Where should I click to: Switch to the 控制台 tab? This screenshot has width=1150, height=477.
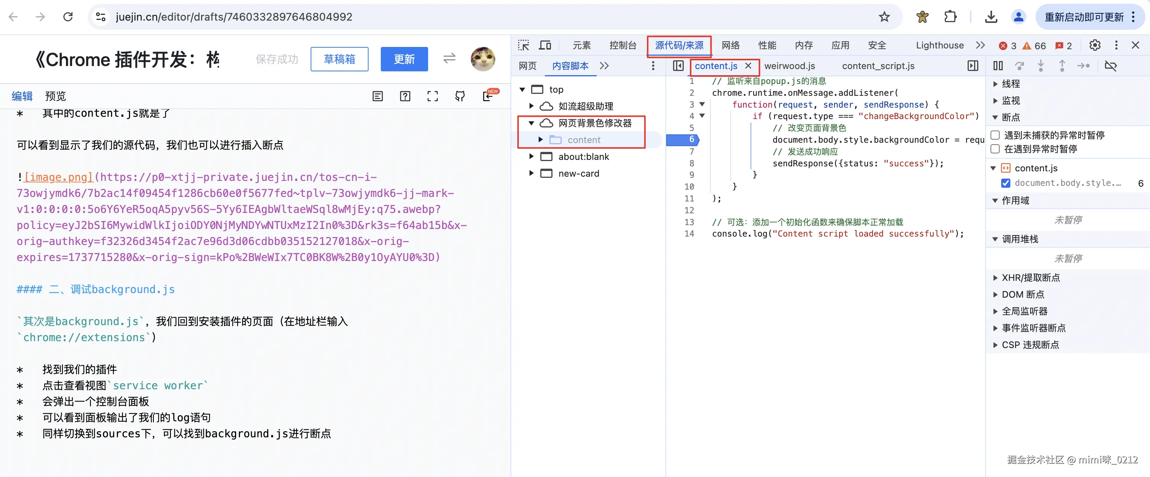click(x=622, y=45)
